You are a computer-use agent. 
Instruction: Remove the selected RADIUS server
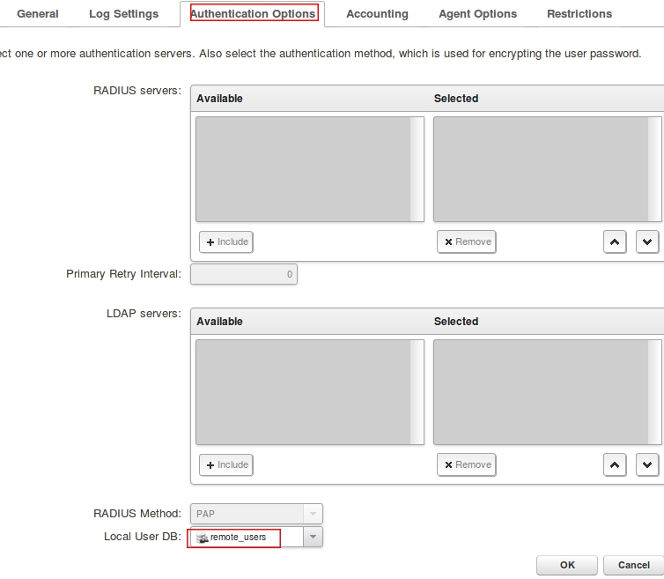467,241
